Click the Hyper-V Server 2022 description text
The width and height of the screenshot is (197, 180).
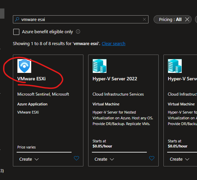point(123,118)
